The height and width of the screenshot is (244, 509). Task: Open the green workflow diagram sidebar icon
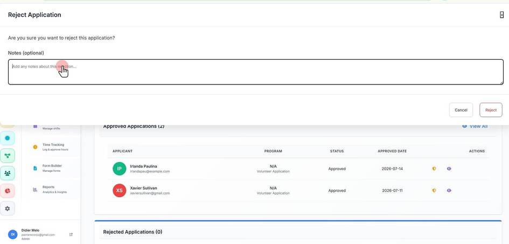point(8,156)
